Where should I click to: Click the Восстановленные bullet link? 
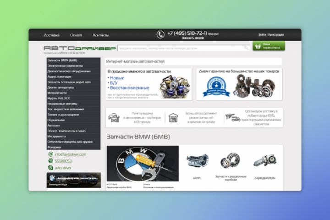point(130,88)
